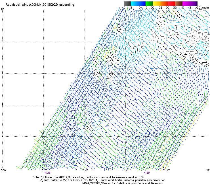Click the note line 'Times are GMT'
This screenshot has width=210, height=185.
coord(55,177)
